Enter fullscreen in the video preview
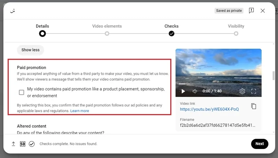This screenshot has width=278, height=158. [x=254, y=91]
